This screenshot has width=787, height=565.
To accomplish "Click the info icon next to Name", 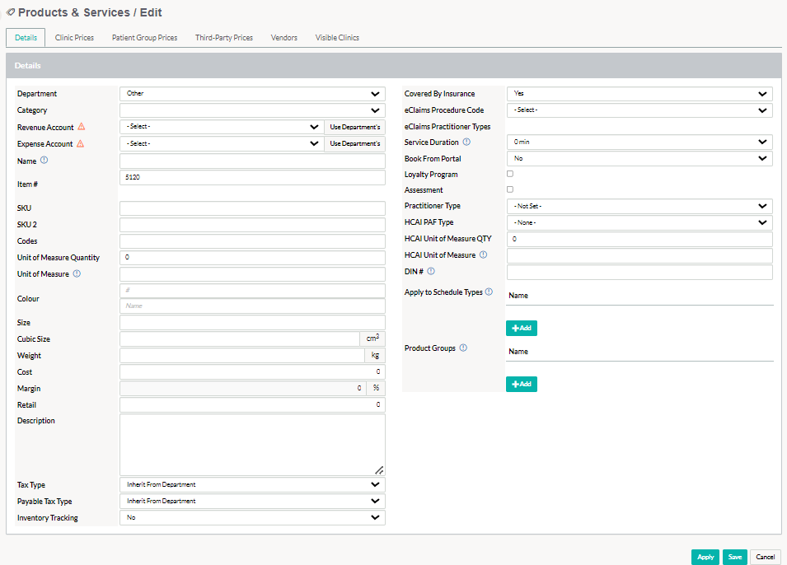I will point(45,161).
